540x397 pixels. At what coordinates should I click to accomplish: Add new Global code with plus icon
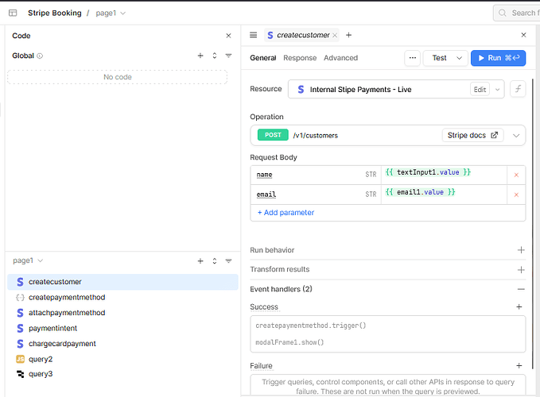coord(200,56)
